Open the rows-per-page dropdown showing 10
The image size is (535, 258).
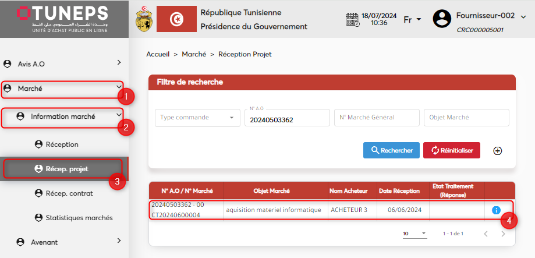coord(414,234)
